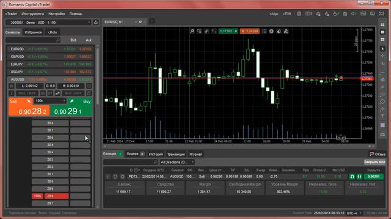This screenshot has height=219, width=391.
Task: Open the Отзыв feedback link
Action: [378, 154]
